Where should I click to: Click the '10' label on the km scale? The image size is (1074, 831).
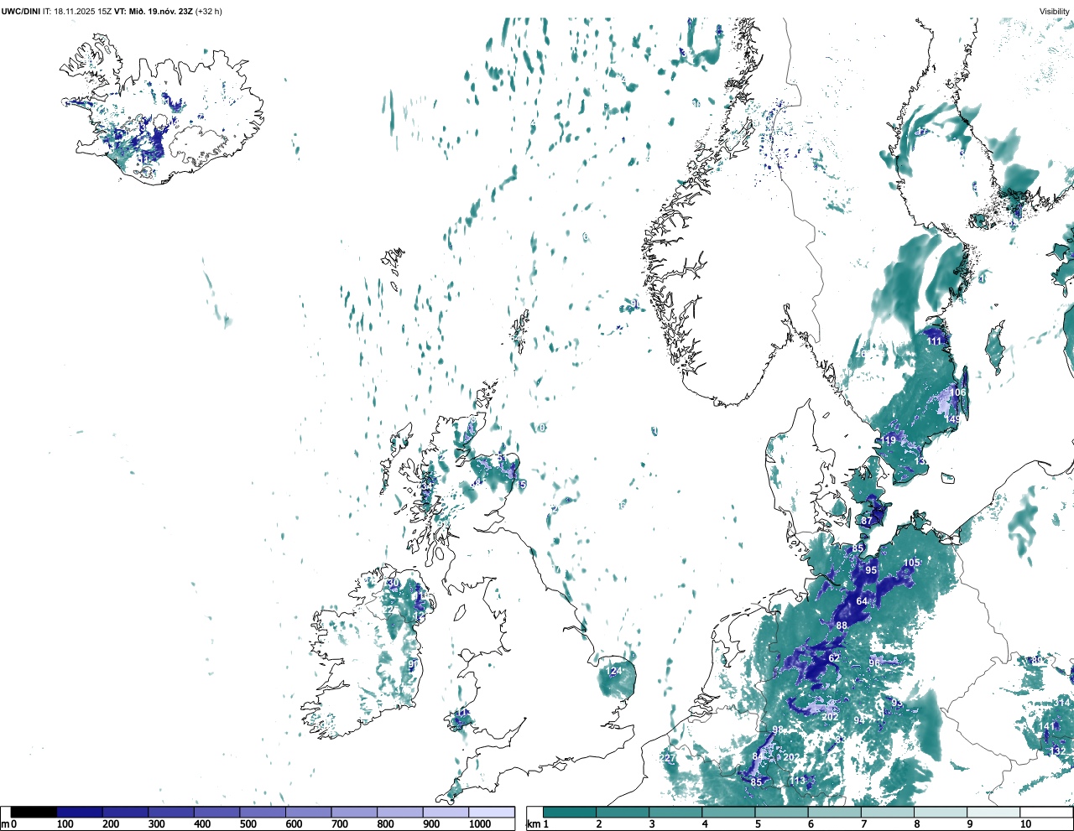click(1025, 824)
